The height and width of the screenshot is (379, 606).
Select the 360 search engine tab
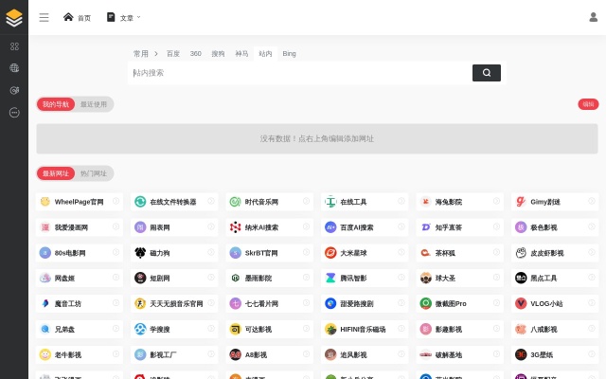(x=195, y=54)
